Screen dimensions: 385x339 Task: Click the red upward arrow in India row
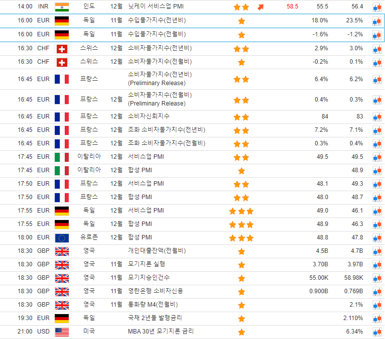point(260,7)
